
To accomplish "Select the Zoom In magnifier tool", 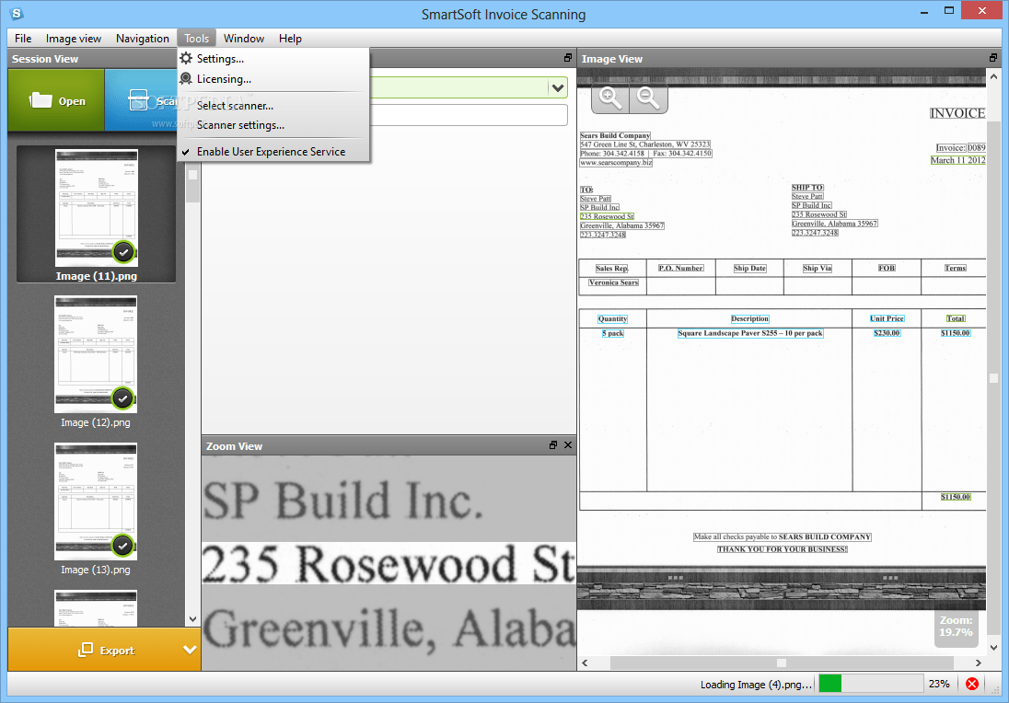I will coord(609,98).
